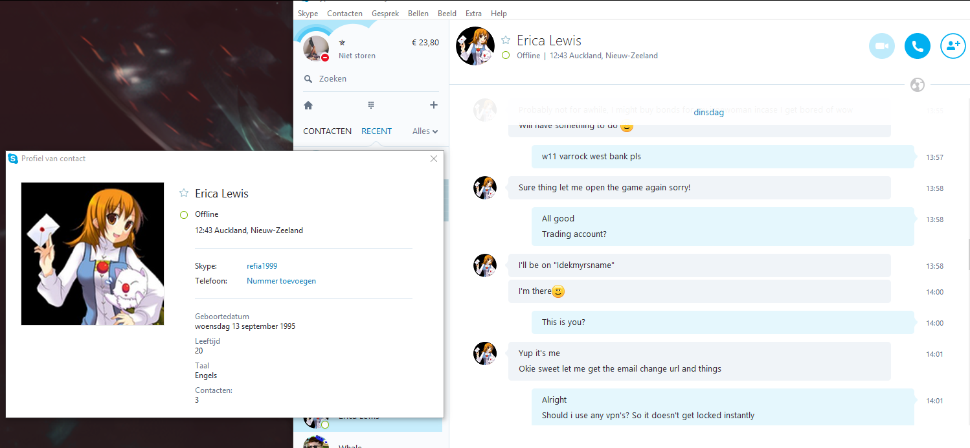
Task: Open the Extra menu
Action: [473, 14]
